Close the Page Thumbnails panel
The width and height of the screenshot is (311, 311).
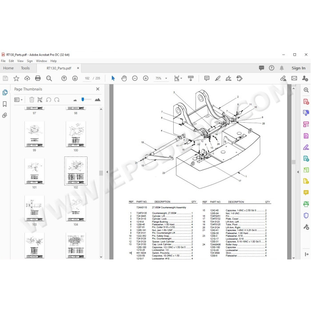[98, 89]
